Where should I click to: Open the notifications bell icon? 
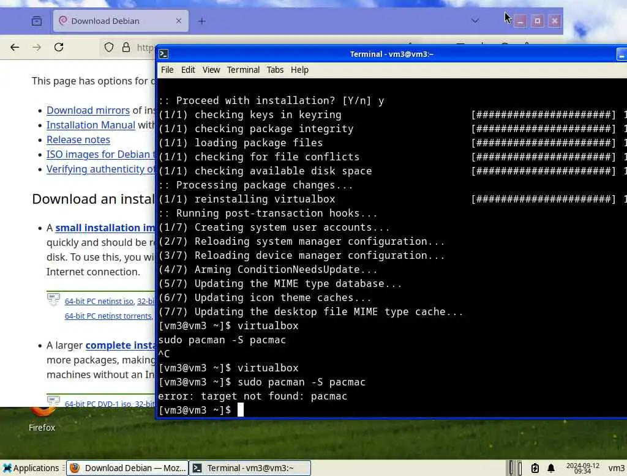(x=551, y=468)
